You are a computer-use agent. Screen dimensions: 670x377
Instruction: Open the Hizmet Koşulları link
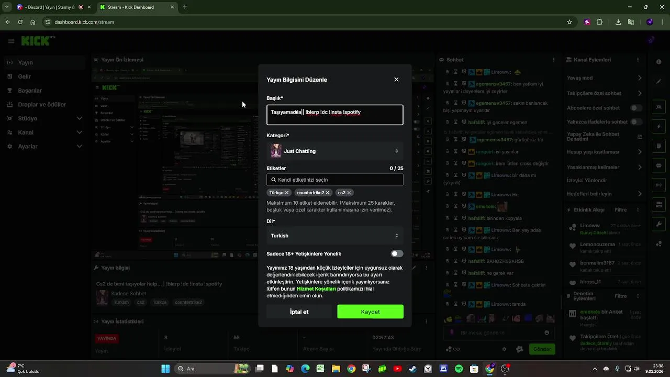(x=316, y=289)
